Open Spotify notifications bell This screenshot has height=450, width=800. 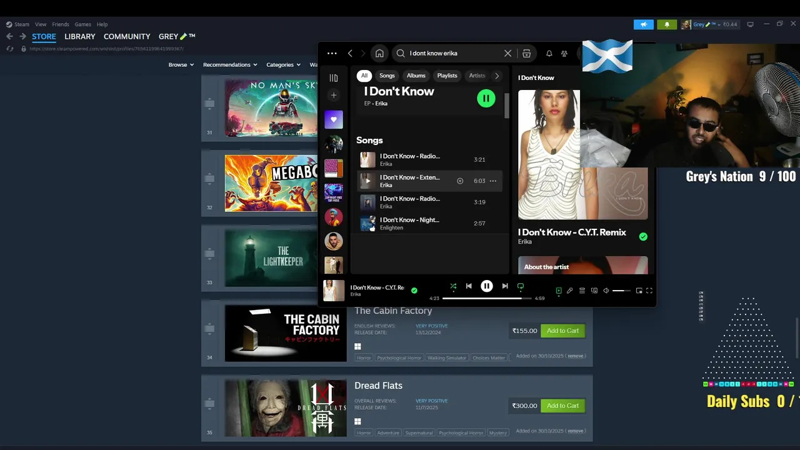tap(549, 54)
